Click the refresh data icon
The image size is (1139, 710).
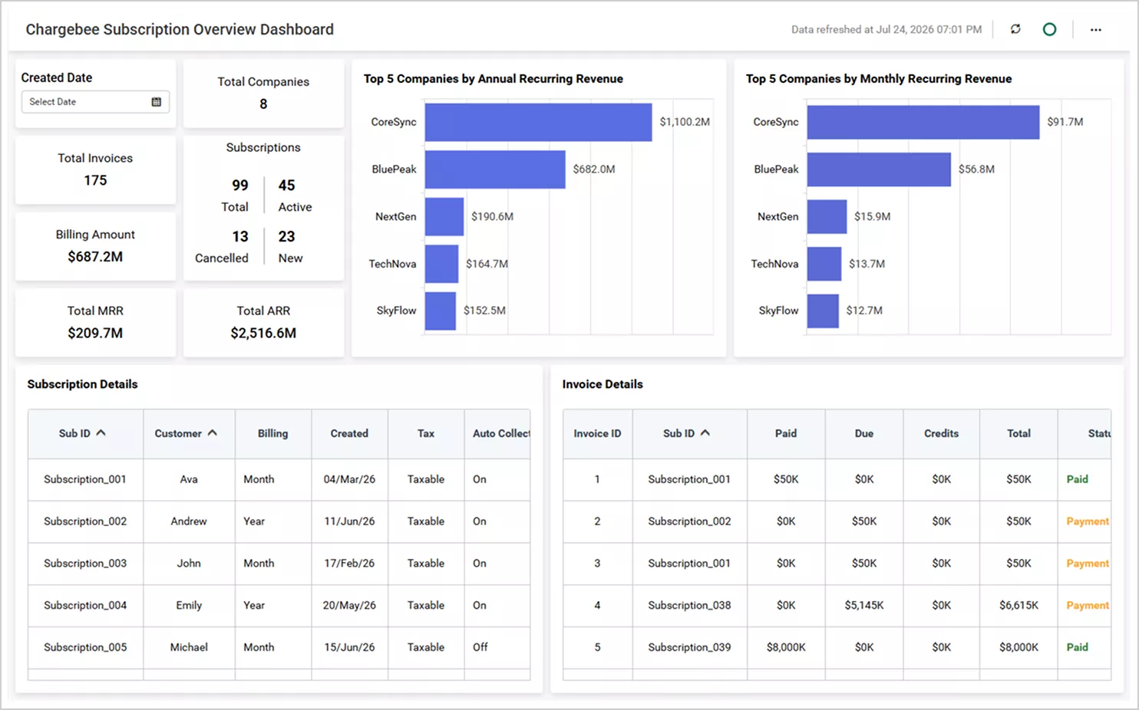click(1015, 29)
